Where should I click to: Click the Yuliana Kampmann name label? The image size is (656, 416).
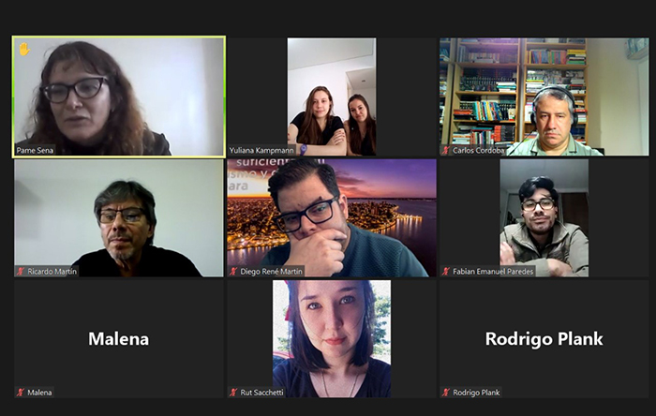click(261, 151)
